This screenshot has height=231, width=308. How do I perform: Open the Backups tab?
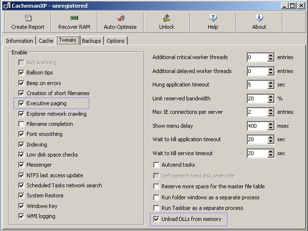tap(92, 41)
